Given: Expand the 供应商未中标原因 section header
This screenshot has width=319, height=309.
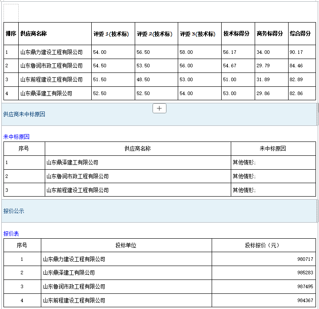Looking at the screenshot, I should [x=24, y=115].
